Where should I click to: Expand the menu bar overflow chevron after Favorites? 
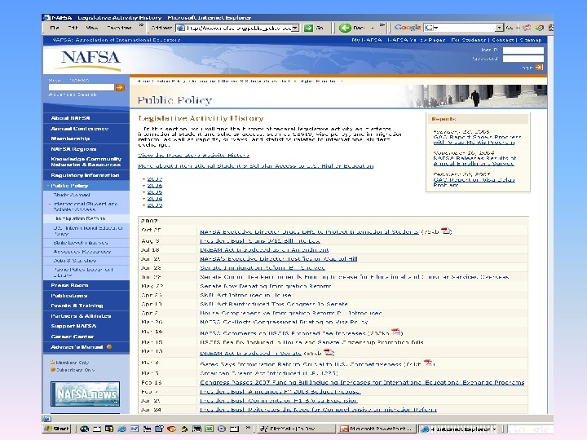(141, 26)
